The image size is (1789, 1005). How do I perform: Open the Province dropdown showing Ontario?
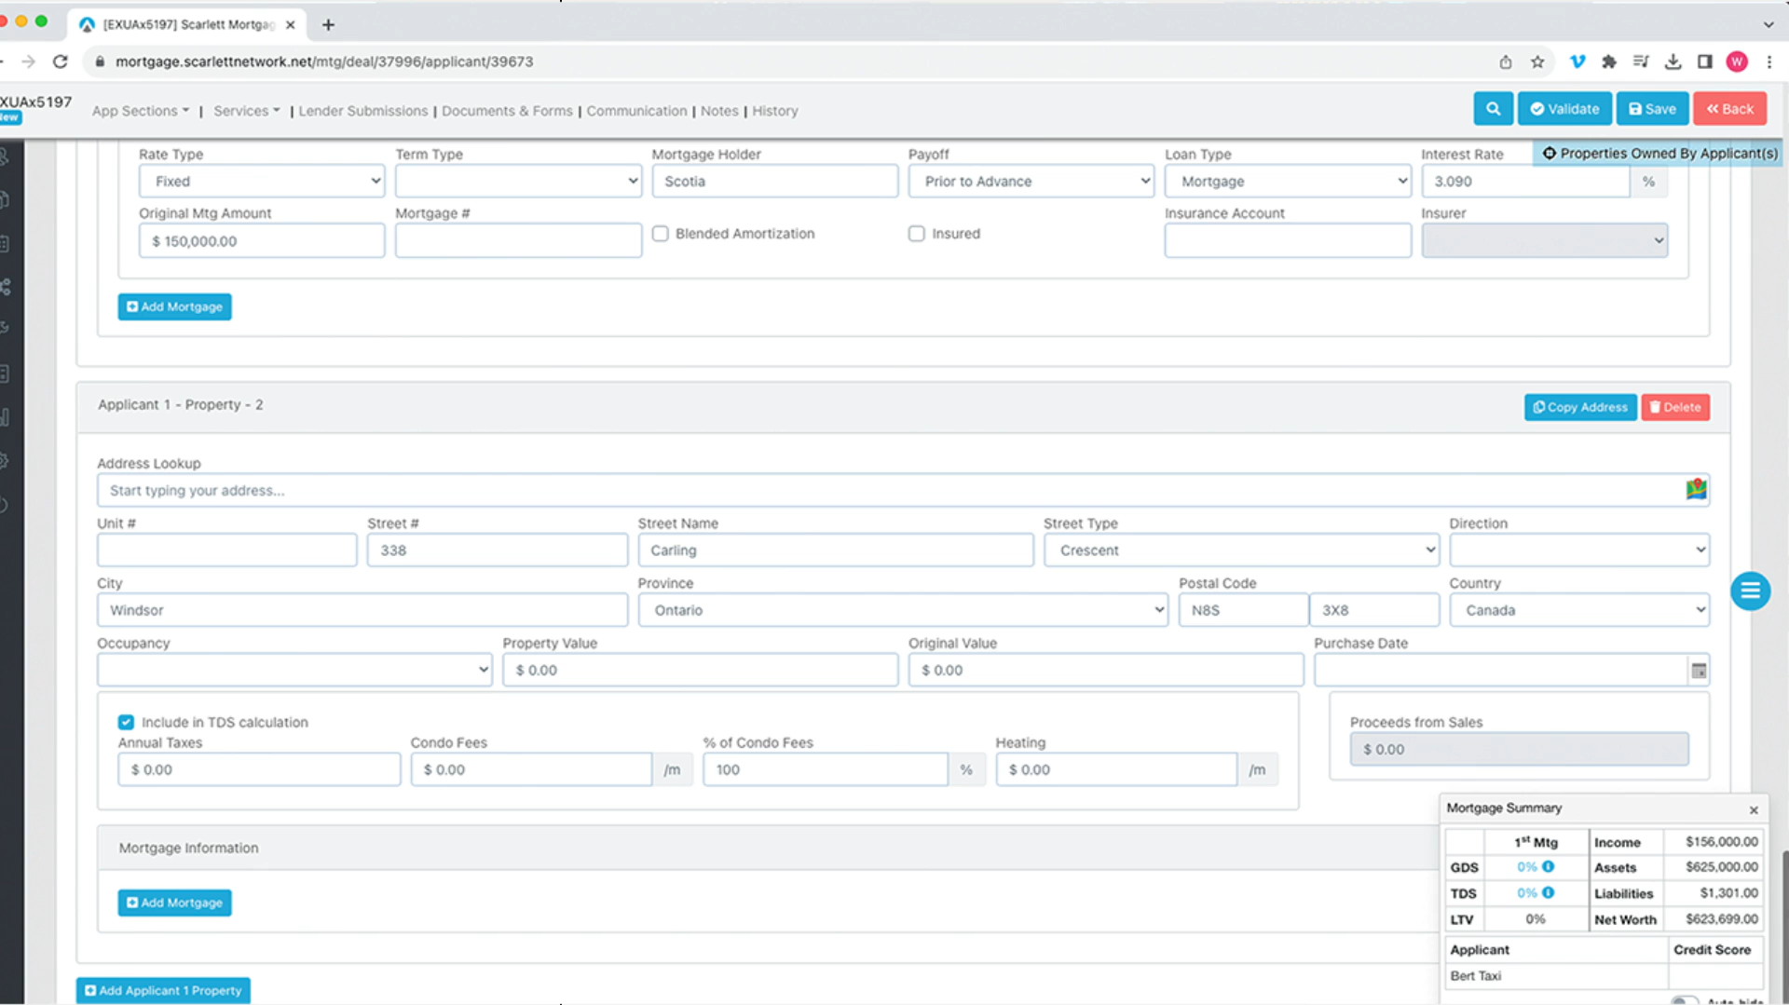(902, 610)
